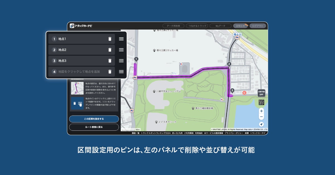Image resolution: width=335 pixels, height=175 pixels.
Task: Click trash icon on row 4
Action: pyautogui.click(x=110, y=72)
